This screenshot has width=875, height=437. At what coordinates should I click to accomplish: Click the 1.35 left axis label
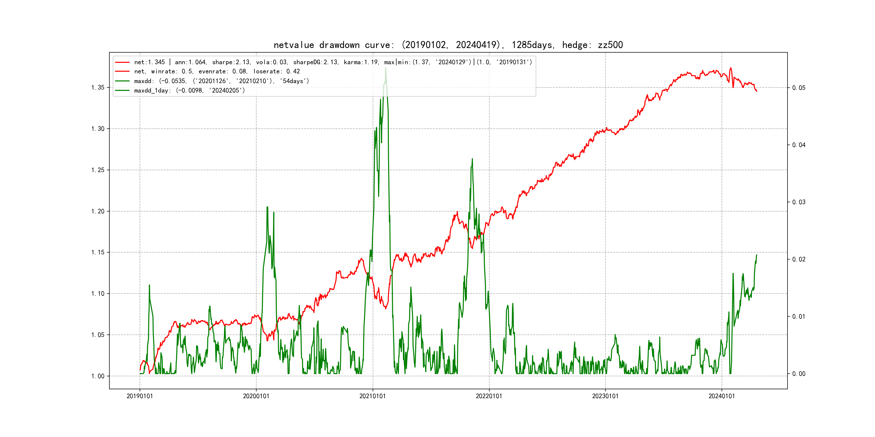tap(98, 88)
